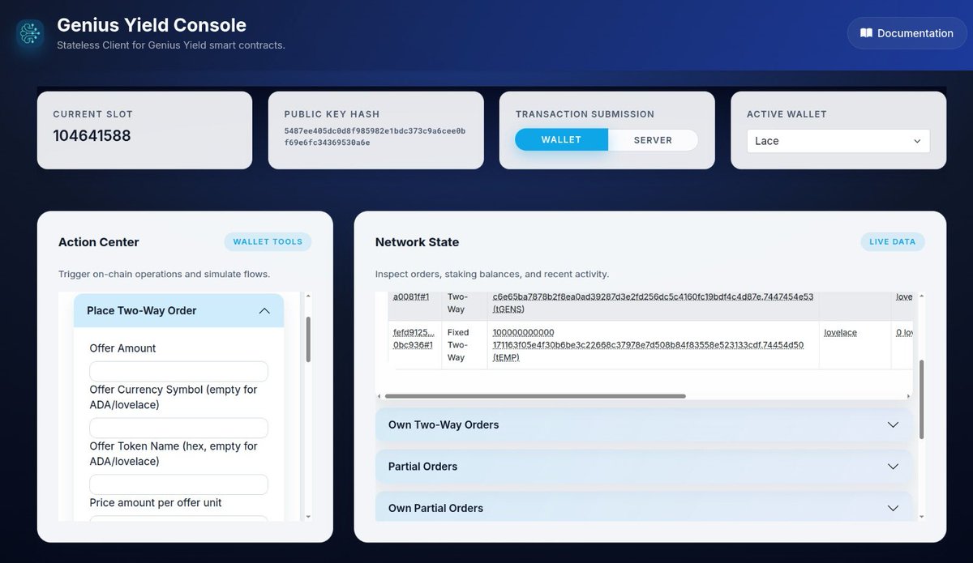Click the right arrow of table horizontal scrollbar
The width and height of the screenshot is (973, 563).
909,396
